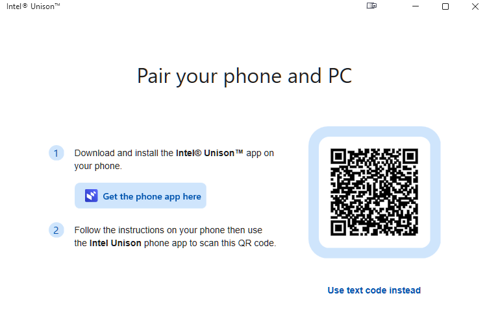Click the QR code's bottom-left finder square
The width and height of the screenshot is (487, 309).
tap(338, 228)
